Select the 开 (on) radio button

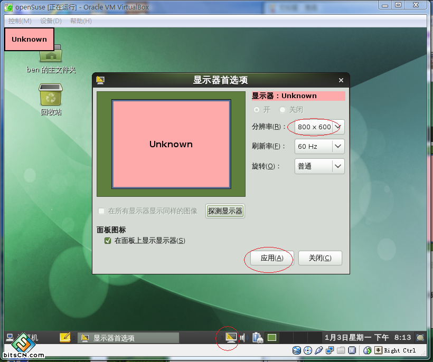tap(257, 110)
